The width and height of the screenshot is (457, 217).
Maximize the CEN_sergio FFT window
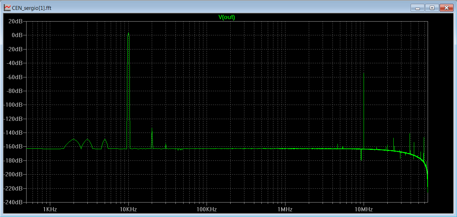(432, 7)
